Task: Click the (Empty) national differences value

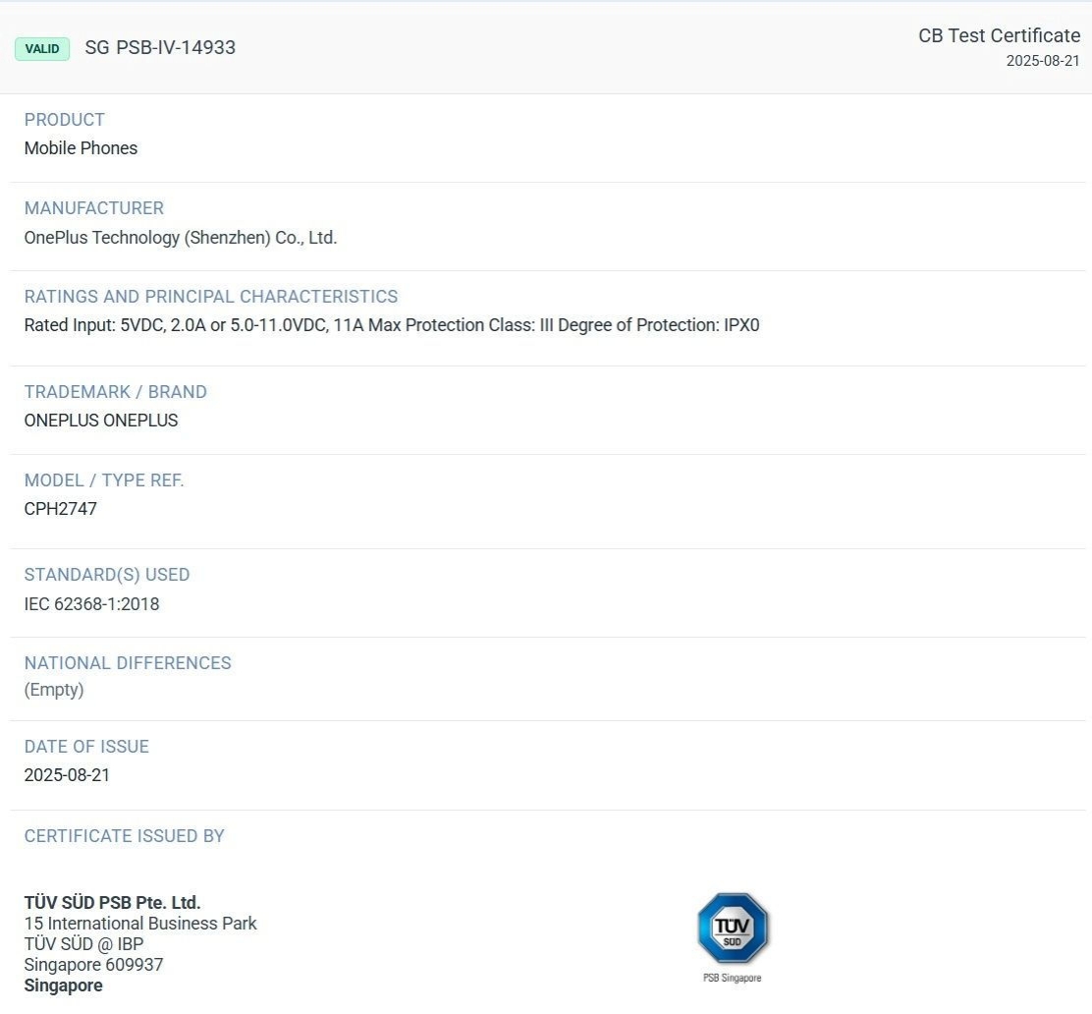Action: click(x=54, y=690)
